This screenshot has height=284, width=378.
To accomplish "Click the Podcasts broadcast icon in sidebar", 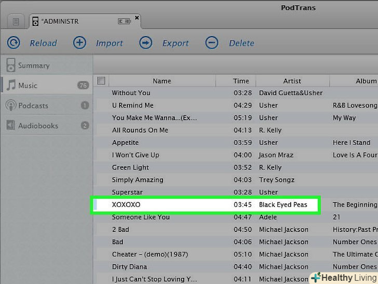I will pos(10,105).
